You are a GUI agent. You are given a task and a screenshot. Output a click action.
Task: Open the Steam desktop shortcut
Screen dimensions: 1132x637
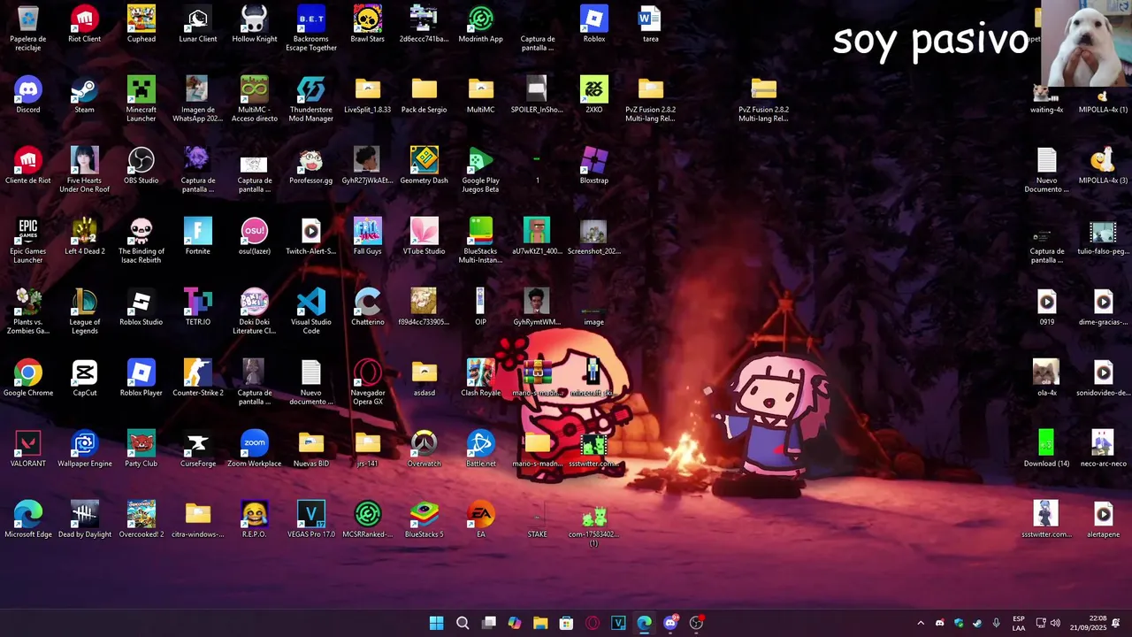click(x=85, y=95)
